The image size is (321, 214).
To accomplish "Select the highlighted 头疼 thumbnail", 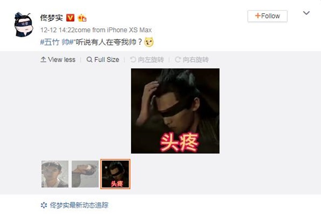I will coord(115,174).
